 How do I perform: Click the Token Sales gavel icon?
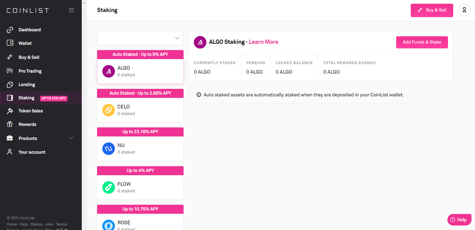(10, 111)
